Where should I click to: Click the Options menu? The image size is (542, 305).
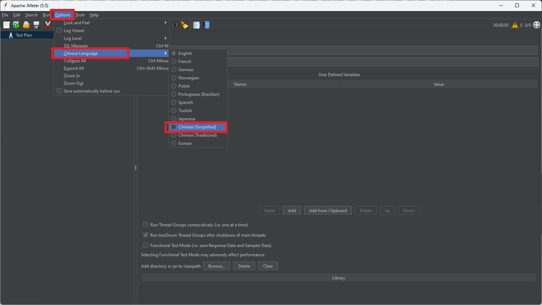63,15
